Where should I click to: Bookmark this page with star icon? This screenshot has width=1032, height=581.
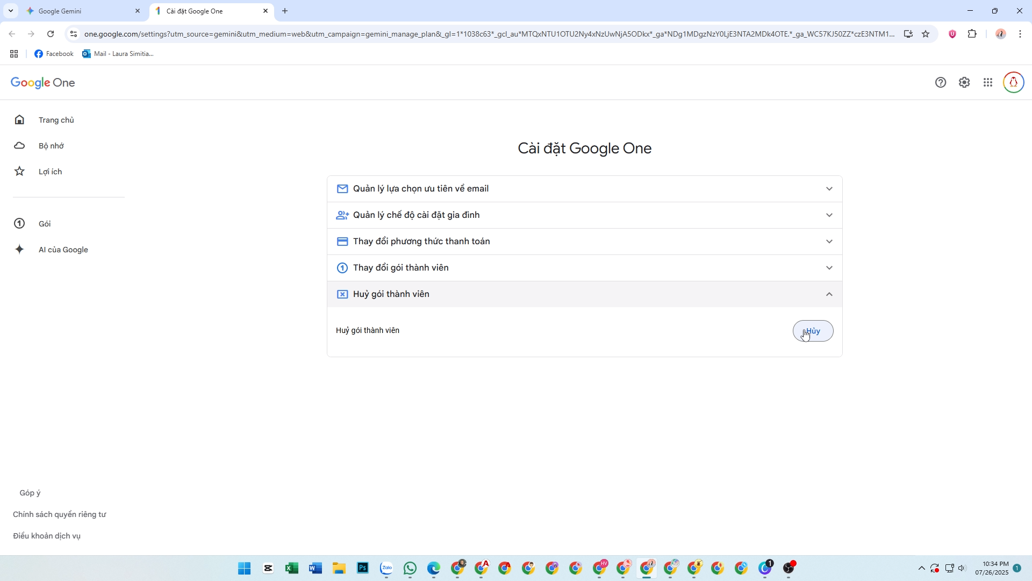pyautogui.click(x=926, y=34)
